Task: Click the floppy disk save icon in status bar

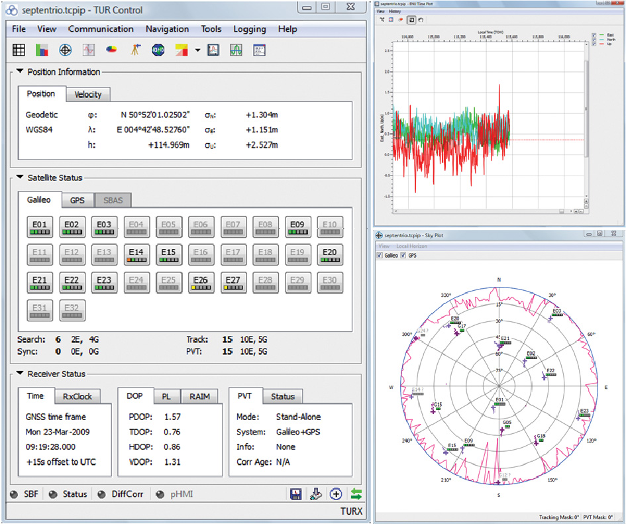Action: click(297, 494)
